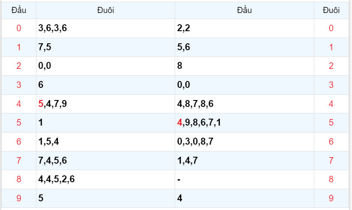The image size is (352, 210).
Task: Click the cell with '1,4,7'
Action: pyautogui.click(x=188, y=161)
